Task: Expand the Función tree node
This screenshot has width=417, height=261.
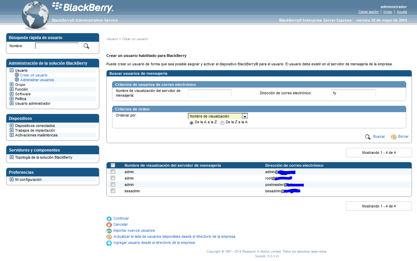Action: [11, 89]
